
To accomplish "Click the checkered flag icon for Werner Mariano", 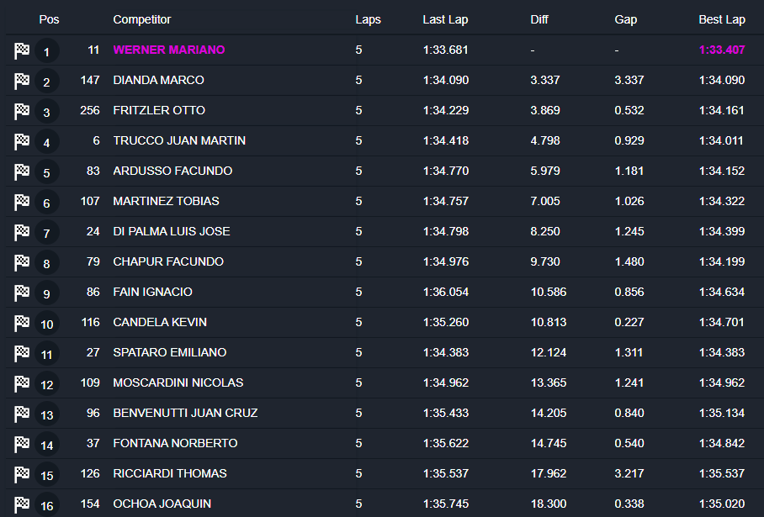I will (x=22, y=50).
